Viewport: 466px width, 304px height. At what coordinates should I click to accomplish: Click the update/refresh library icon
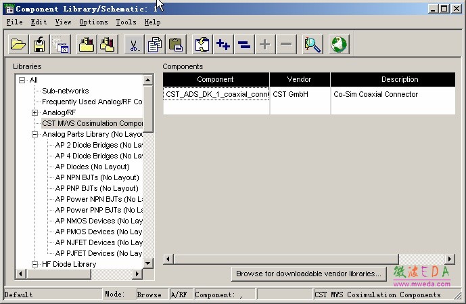[x=202, y=44]
